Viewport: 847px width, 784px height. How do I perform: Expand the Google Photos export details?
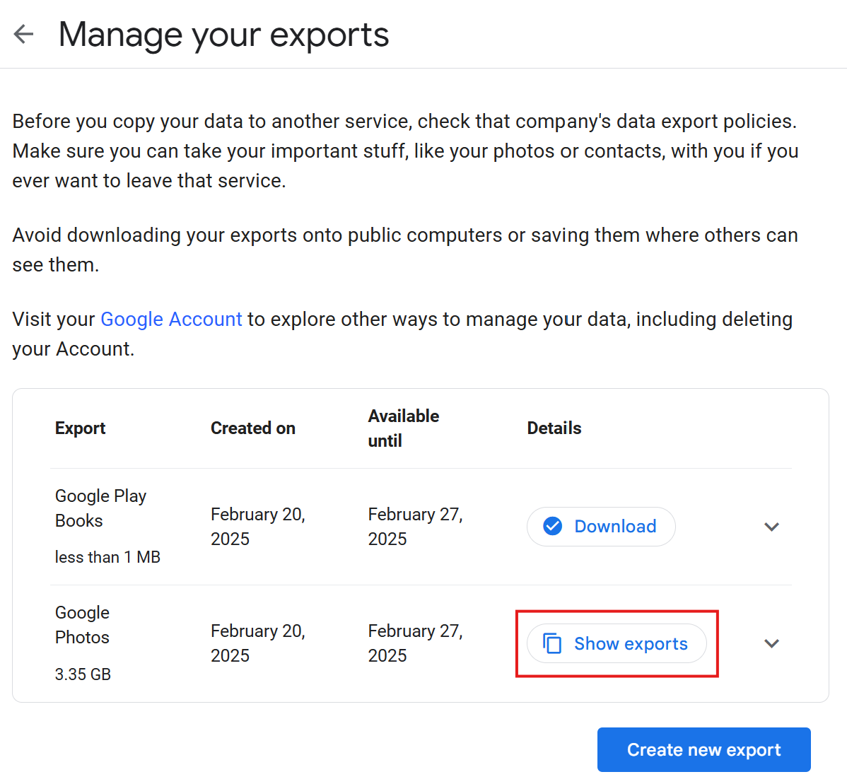tap(771, 643)
